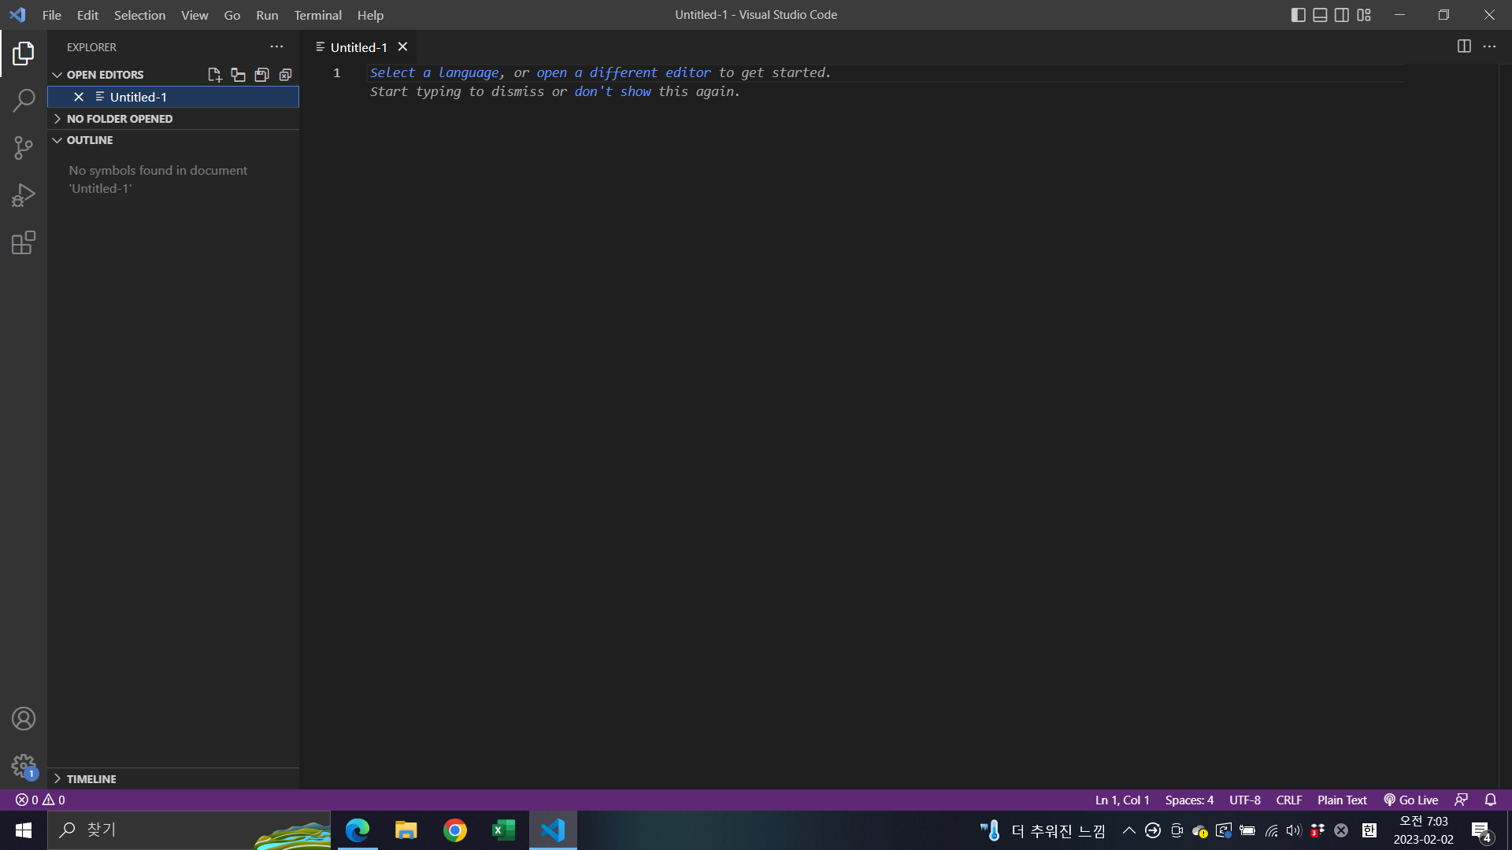The width and height of the screenshot is (1512, 850).
Task: Start Go Live server
Action: point(1410,800)
